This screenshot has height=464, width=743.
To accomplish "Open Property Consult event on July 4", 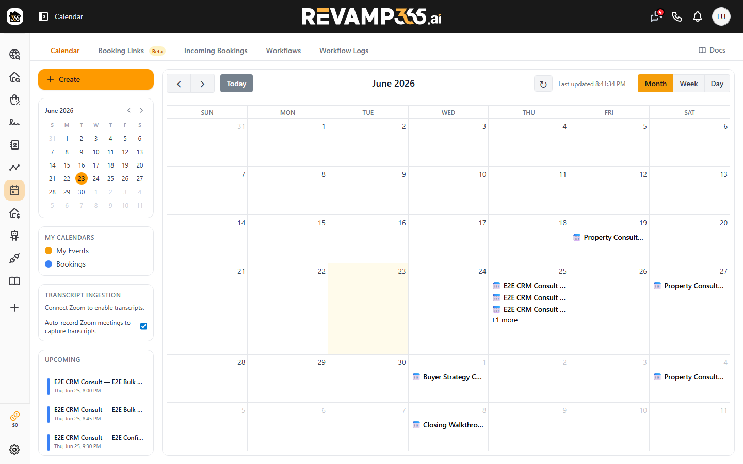I will [x=689, y=377].
